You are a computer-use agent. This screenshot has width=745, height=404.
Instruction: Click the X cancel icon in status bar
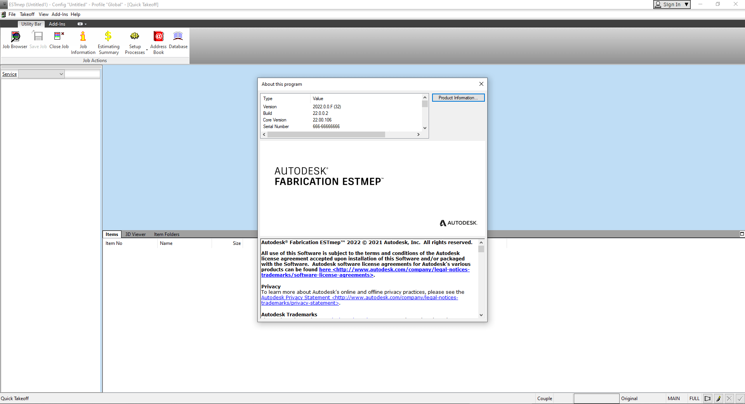coord(729,399)
